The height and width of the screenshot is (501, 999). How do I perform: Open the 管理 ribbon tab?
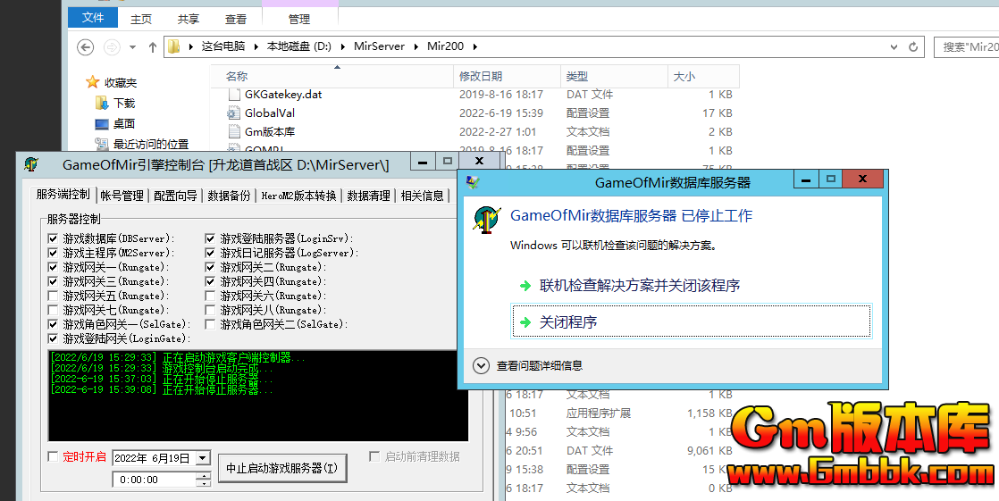click(x=298, y=20)
